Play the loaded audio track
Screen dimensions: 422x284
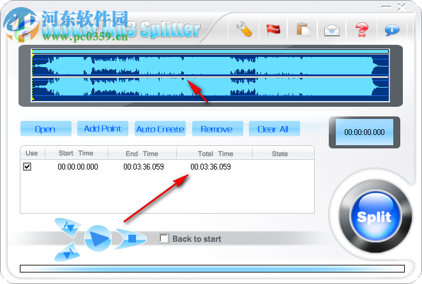[x=98, y=239]
